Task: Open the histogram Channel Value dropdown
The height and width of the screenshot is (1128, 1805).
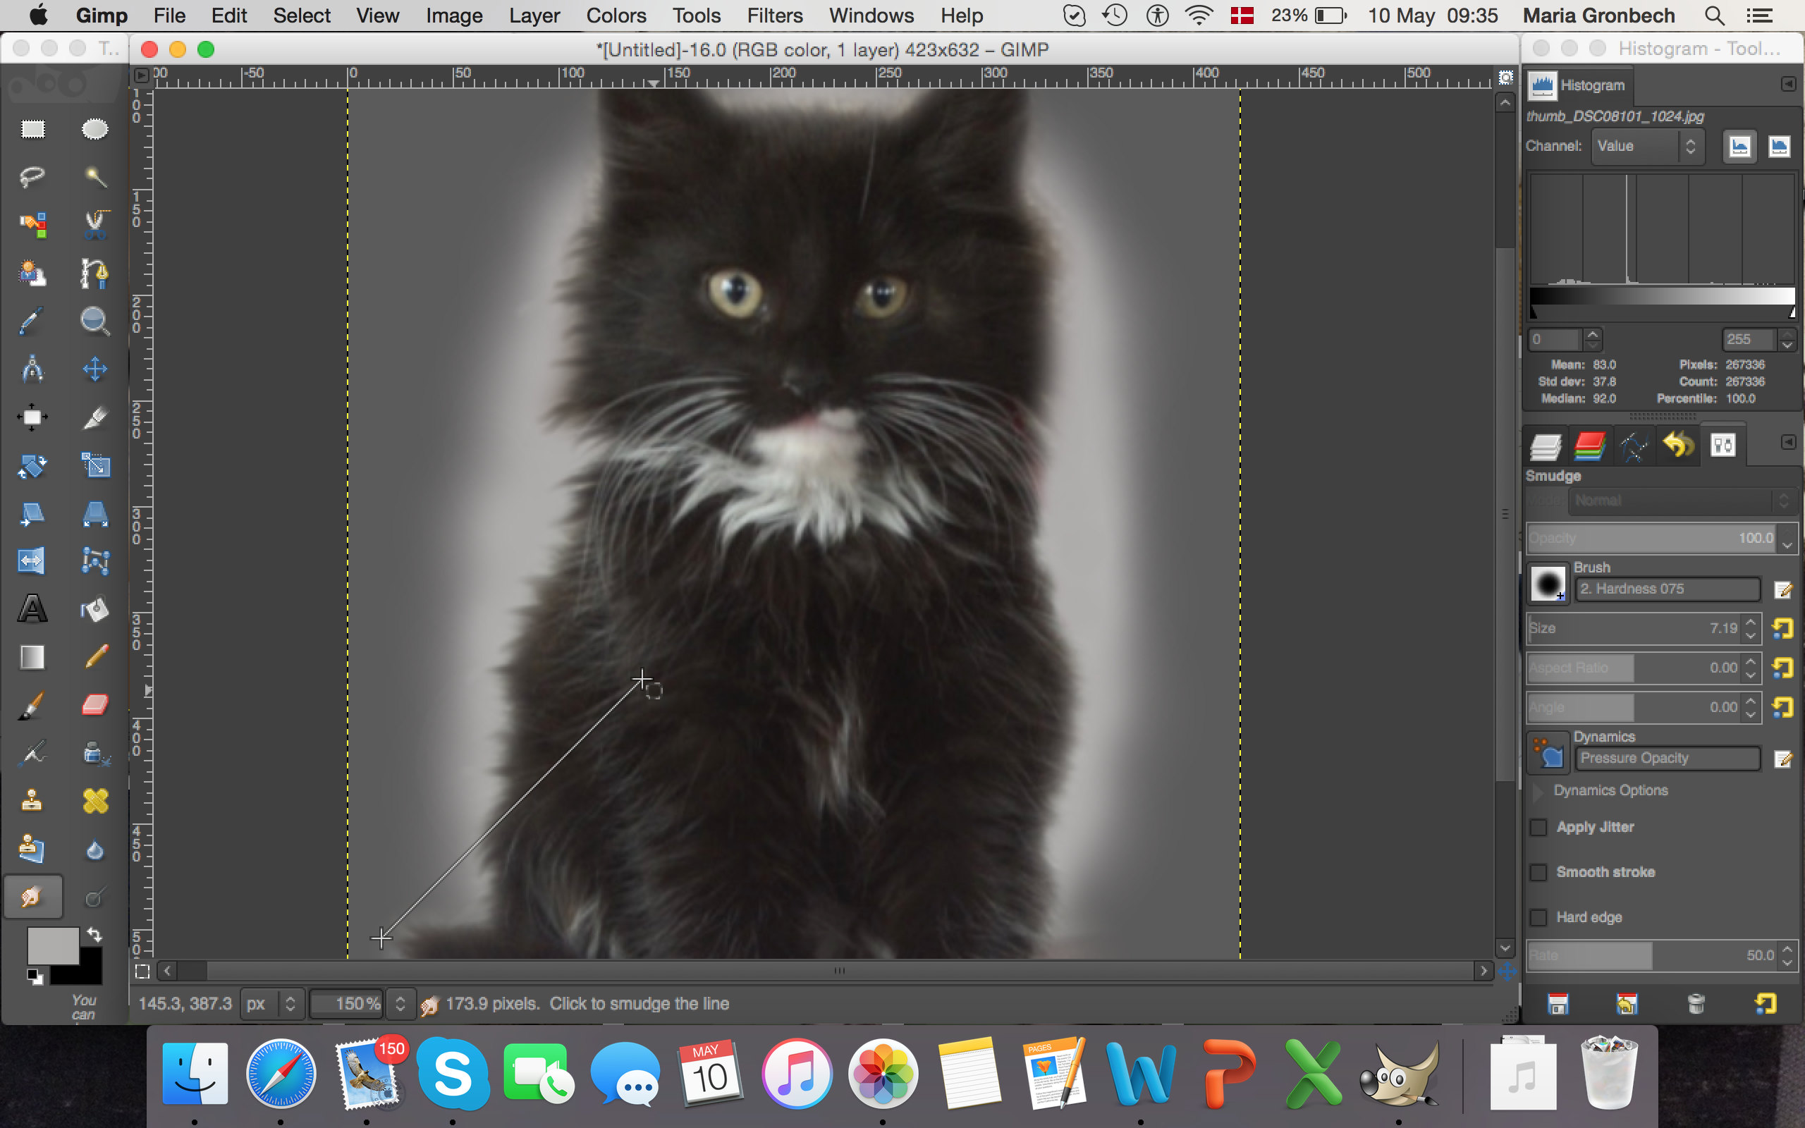Action: point(1647,146)
